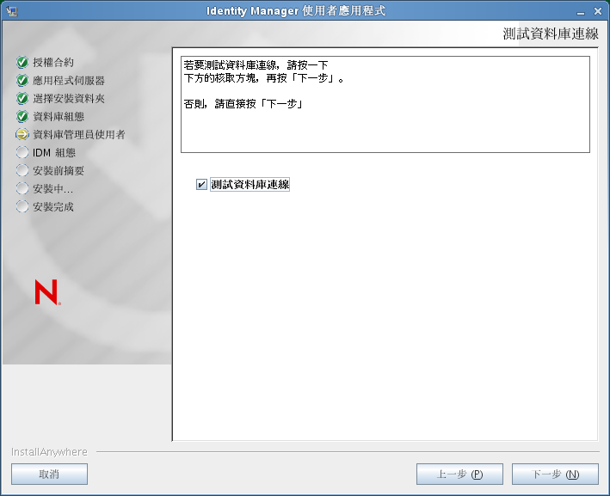This screenshot has width=610, height=496.
Task: Click the Identity Manager title bar text
Action: click(296, 11)
